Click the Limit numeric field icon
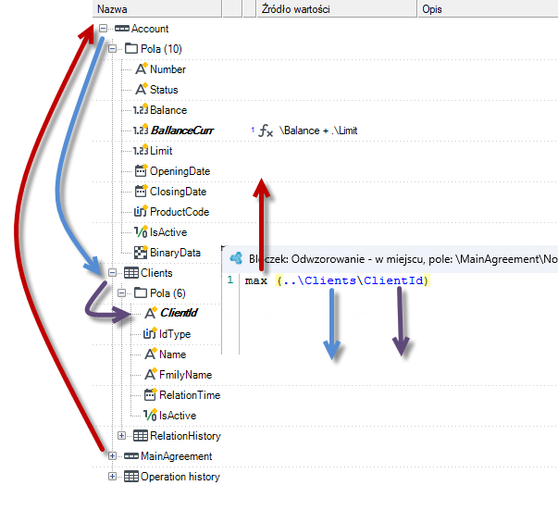The width and height of the screenshot is (558, 510). pyautogui.click(x=141, y=150)
